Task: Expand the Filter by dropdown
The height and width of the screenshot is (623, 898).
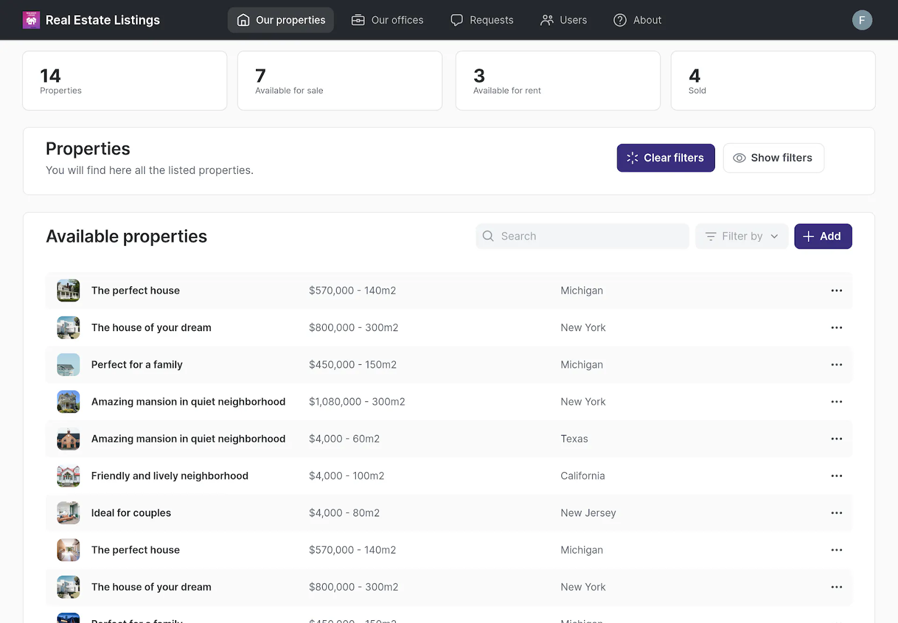Action: pyautogui.click(x=741, y=236)
